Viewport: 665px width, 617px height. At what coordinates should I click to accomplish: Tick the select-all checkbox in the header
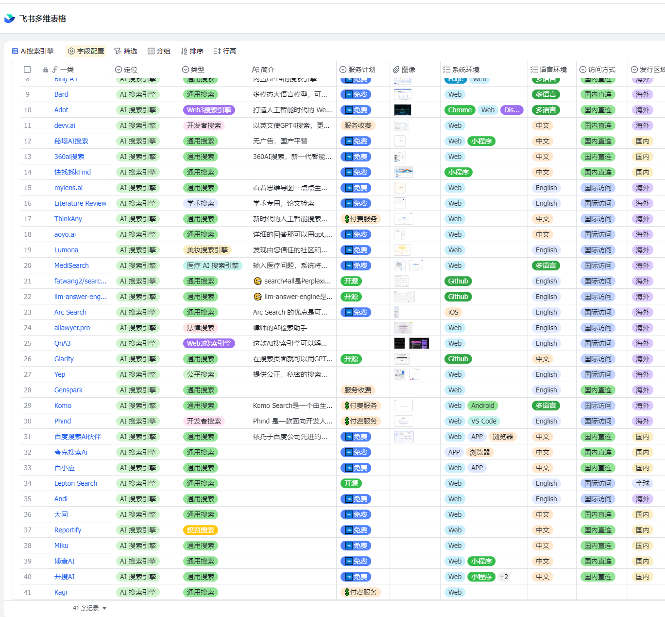tap(27, 70)
